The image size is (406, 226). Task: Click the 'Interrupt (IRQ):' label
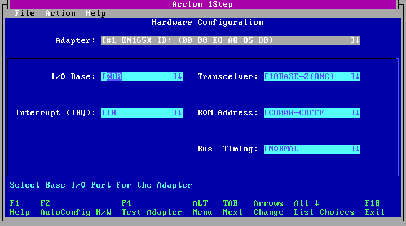coord(55,112)
